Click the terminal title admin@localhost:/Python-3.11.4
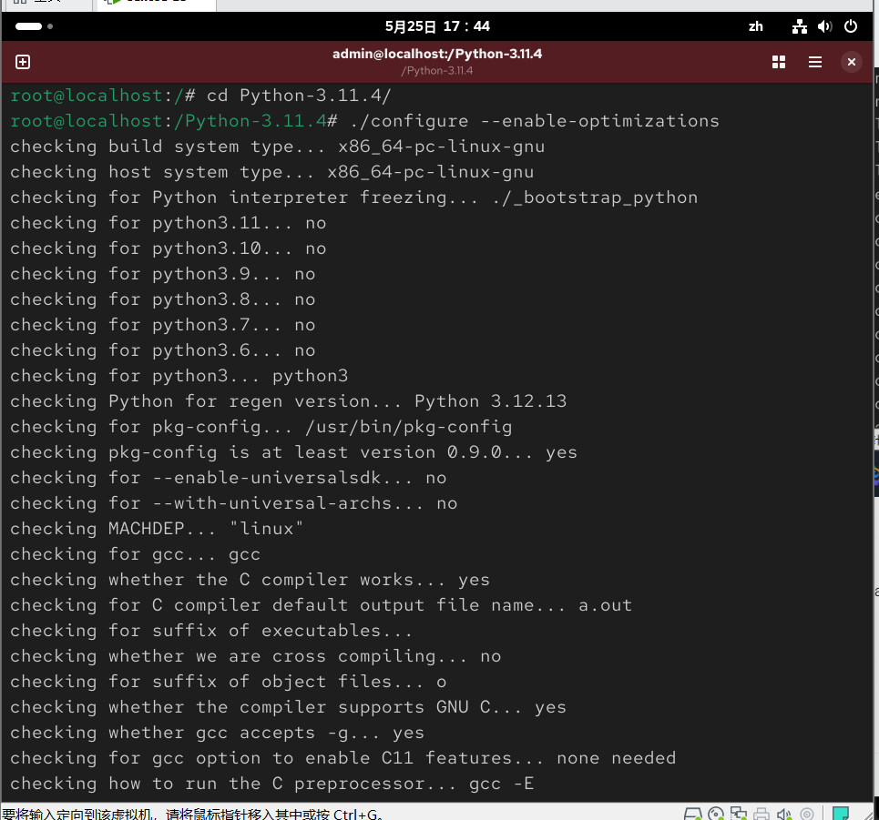The height and width of the screenshot is (820, 879). 437,54
